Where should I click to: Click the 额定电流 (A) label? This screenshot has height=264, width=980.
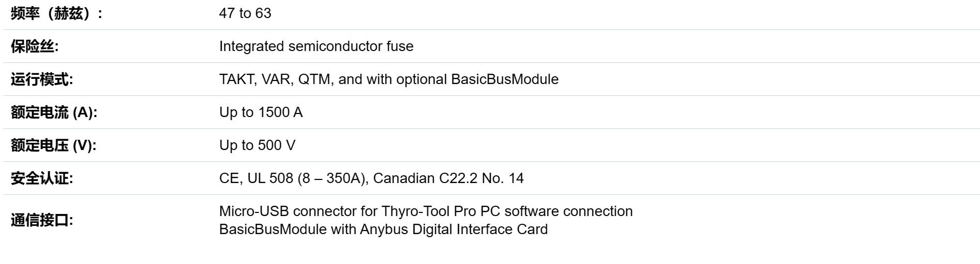click(x=54, y=112)
